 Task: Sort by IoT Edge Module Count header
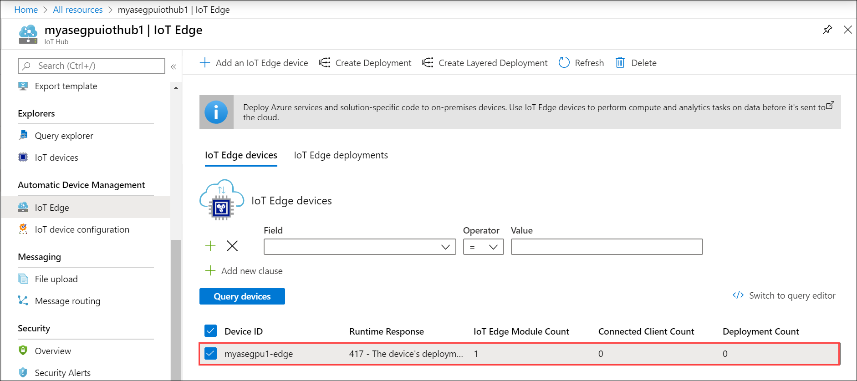click(x=521, y=331)
